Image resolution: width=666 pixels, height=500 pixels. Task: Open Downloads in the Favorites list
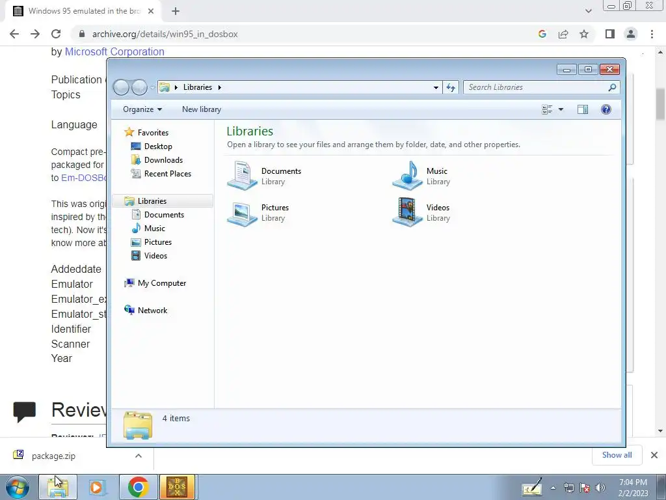pos(163,160)
